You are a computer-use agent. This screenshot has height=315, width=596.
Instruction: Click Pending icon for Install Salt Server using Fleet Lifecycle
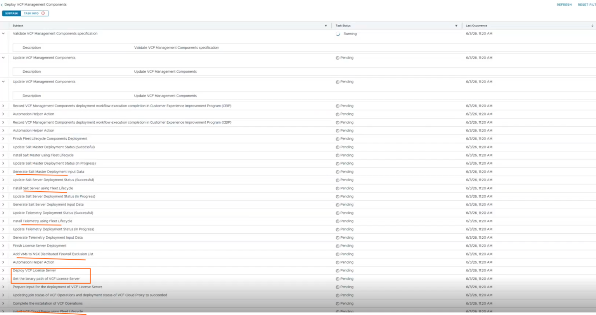(338, 188)
